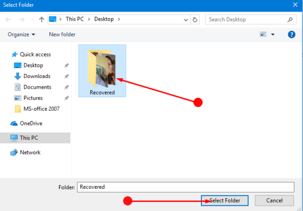Screen dimensions: 303x211
Task: Click the Folder name input field
Action: pos(185,187)
